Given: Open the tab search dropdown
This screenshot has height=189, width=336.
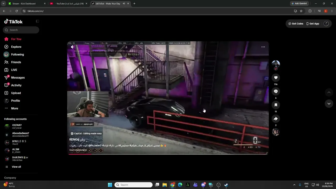Looking at the screenshot, I should (x=3, y=4).
